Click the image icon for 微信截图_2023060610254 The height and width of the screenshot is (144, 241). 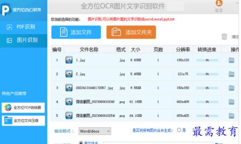pos(69,115)
